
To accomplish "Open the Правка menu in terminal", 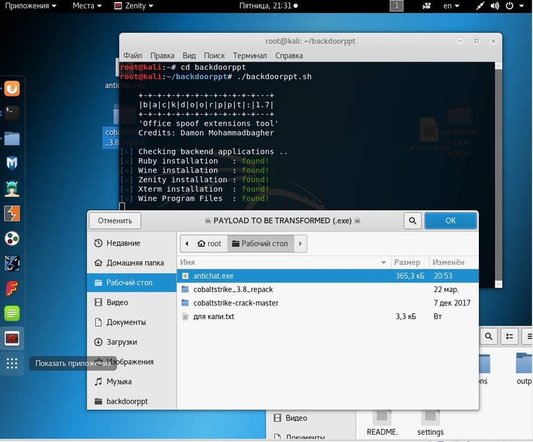I will (162, 55).
